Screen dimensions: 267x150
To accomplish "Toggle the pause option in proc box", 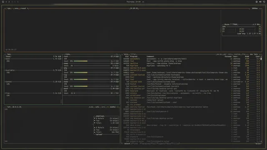I will pyautogui.click(x=219, y=54).
